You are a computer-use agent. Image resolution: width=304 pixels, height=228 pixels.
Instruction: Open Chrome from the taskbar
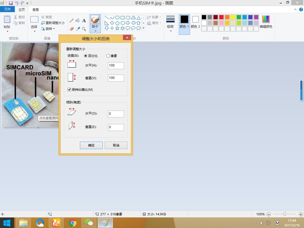pyautogui.click(x=73, y=223)
